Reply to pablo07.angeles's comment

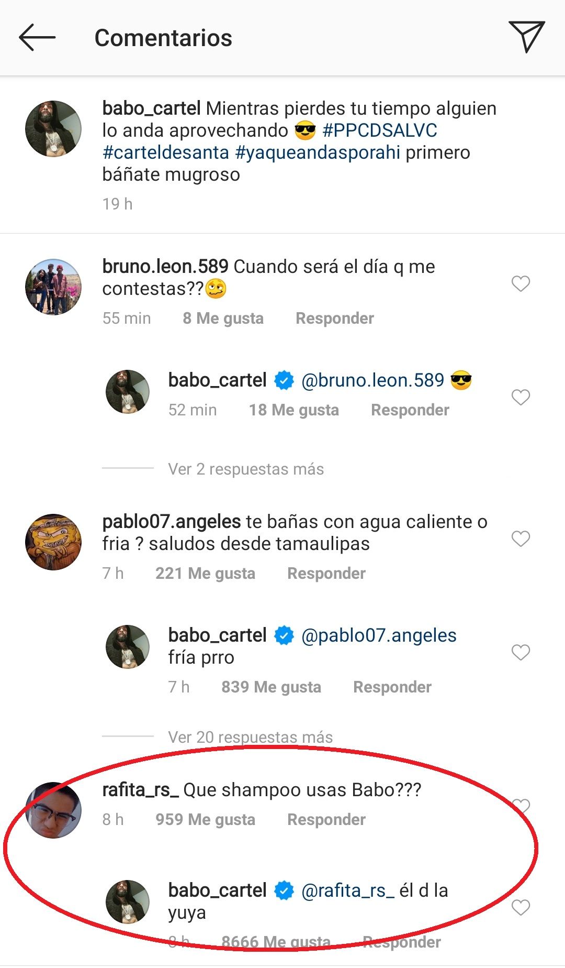pos(326,574)
